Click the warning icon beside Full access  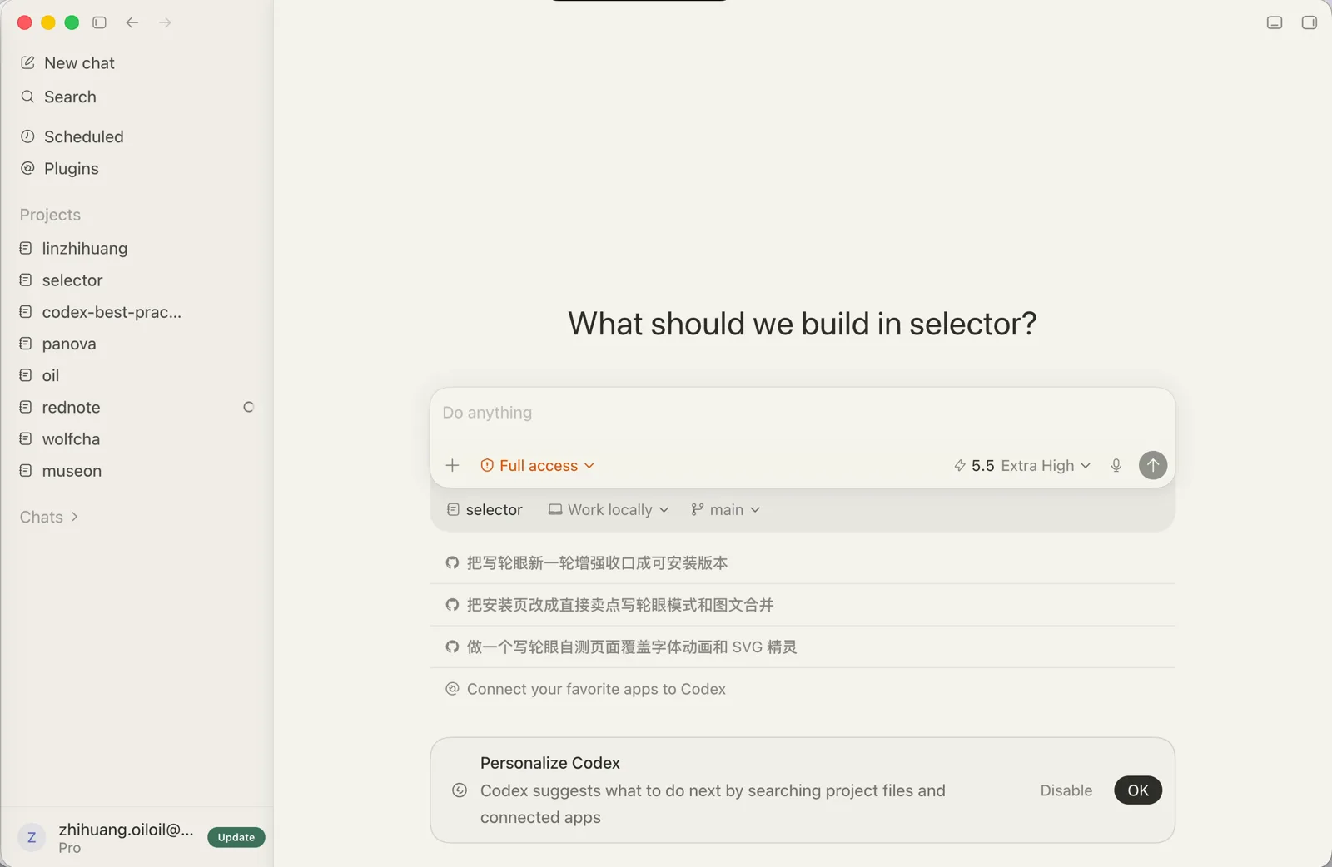[x=487, y=465]
